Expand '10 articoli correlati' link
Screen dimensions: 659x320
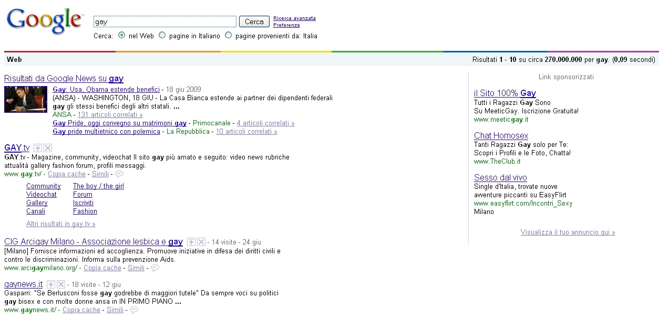(x=246, y=132)
